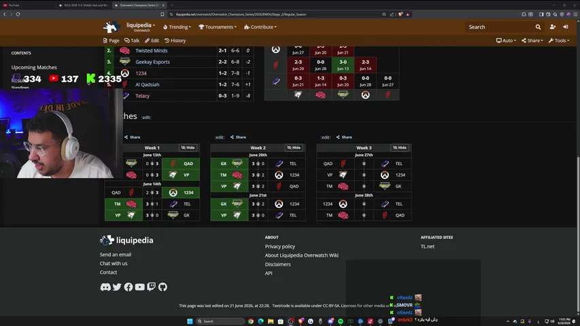Open the Telacy team link
580x326 pixels.
142,96
